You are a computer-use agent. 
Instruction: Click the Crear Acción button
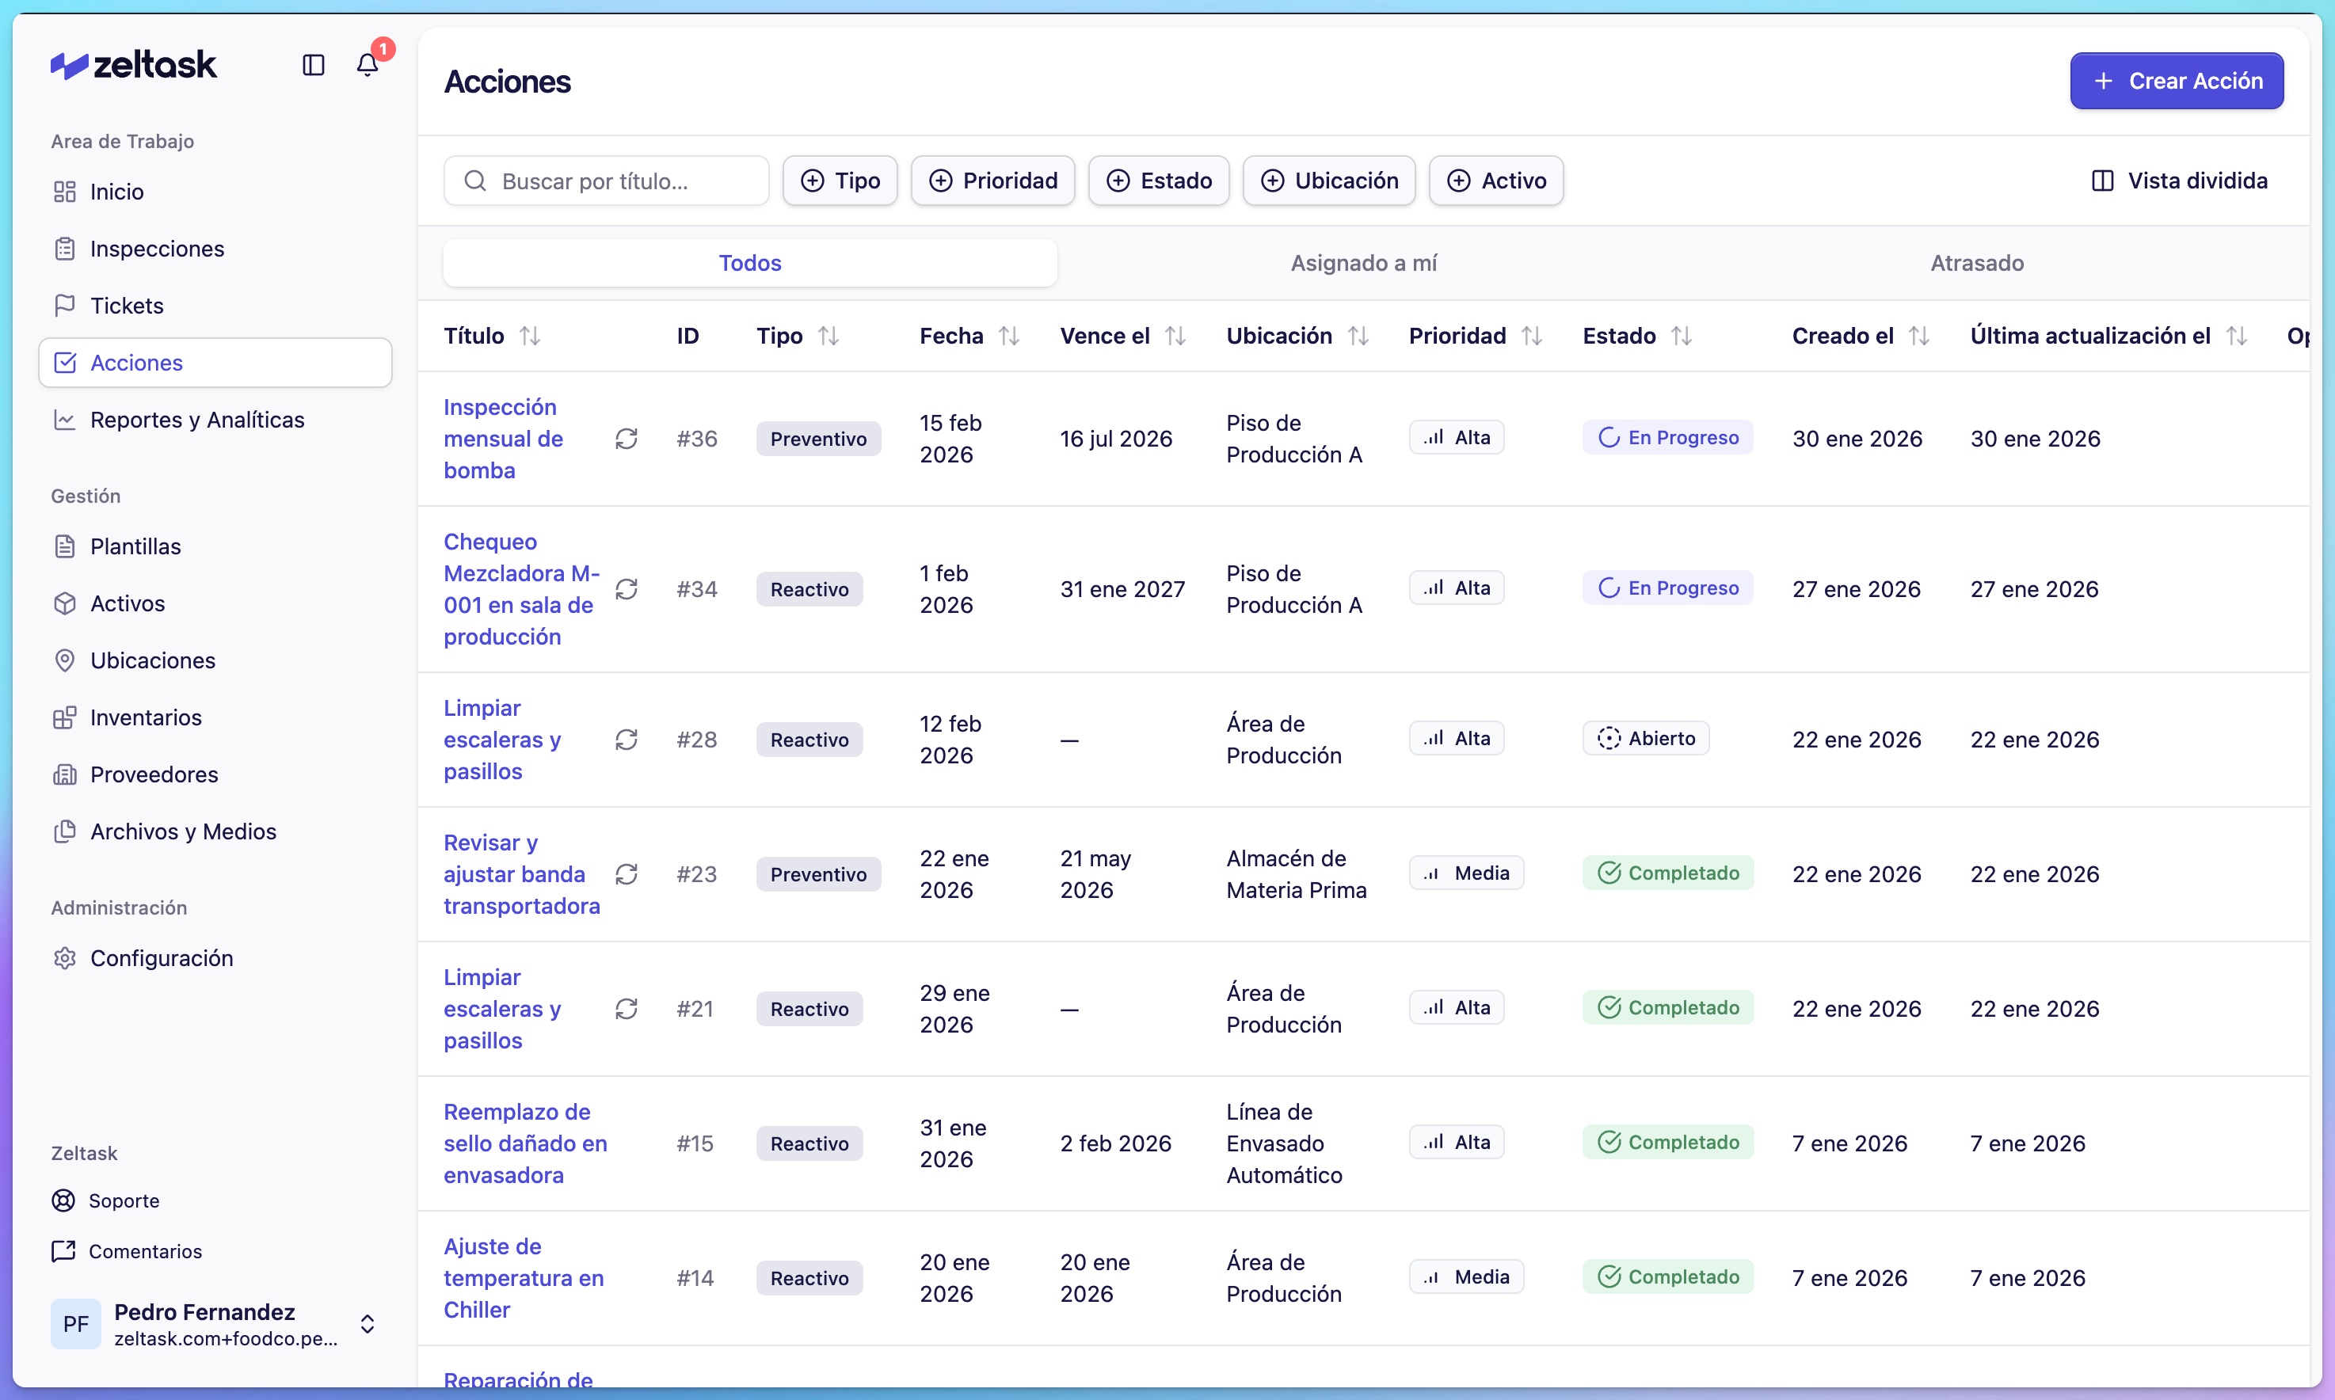coord(2177,81)
